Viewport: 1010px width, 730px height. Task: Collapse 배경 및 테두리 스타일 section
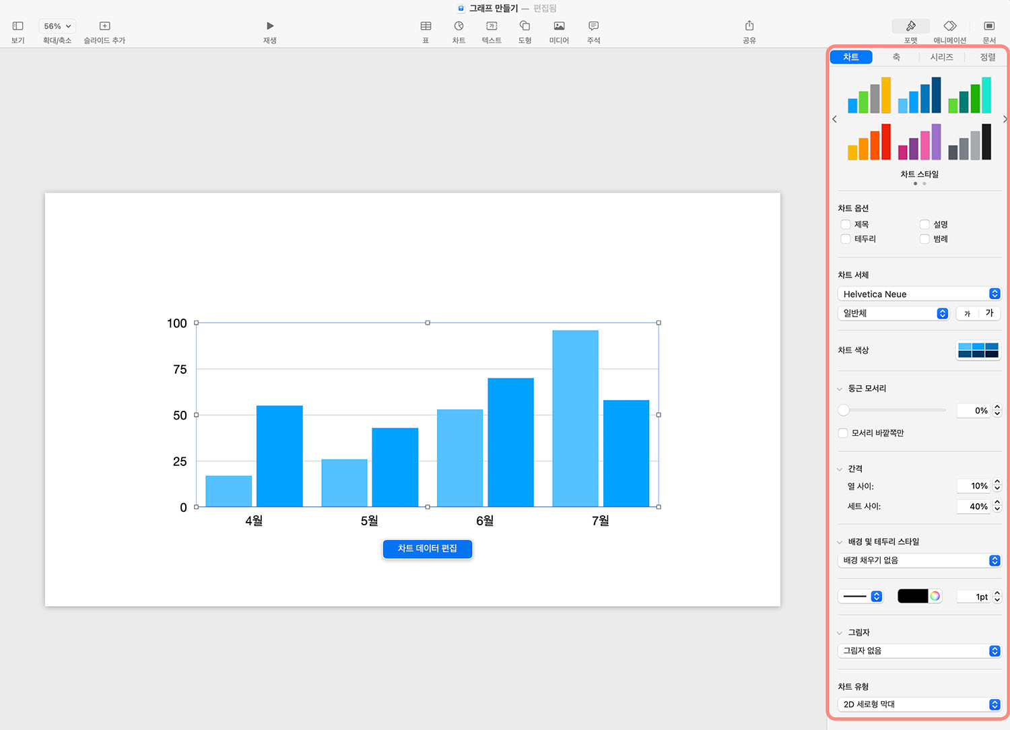point(840,541)
